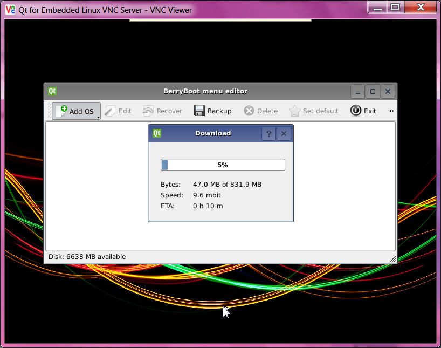Maximize the BerryBoot menu editor window

click(373, 92)
